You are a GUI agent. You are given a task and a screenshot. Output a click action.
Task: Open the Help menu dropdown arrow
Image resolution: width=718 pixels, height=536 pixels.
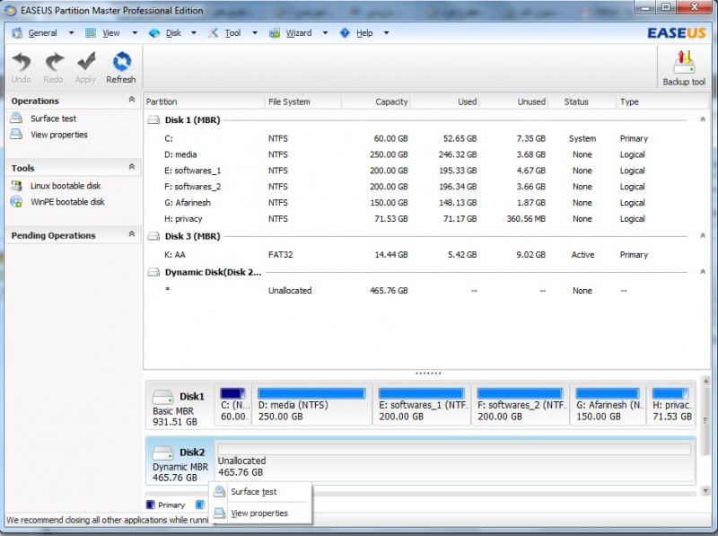[x=387, y=33]
